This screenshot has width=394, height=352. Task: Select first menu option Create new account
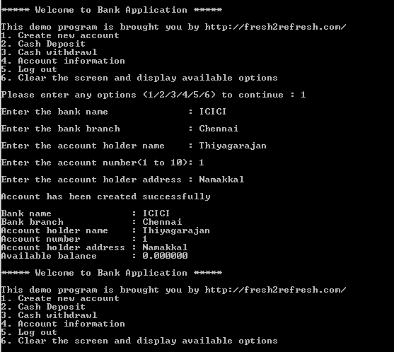pos(60,35)
